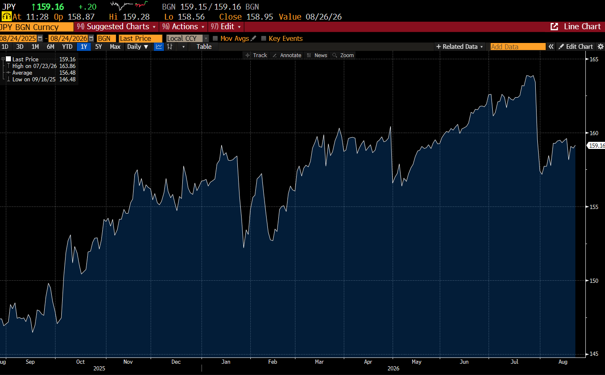Click the BGN source field
The image size is (605, 375).
106,38
